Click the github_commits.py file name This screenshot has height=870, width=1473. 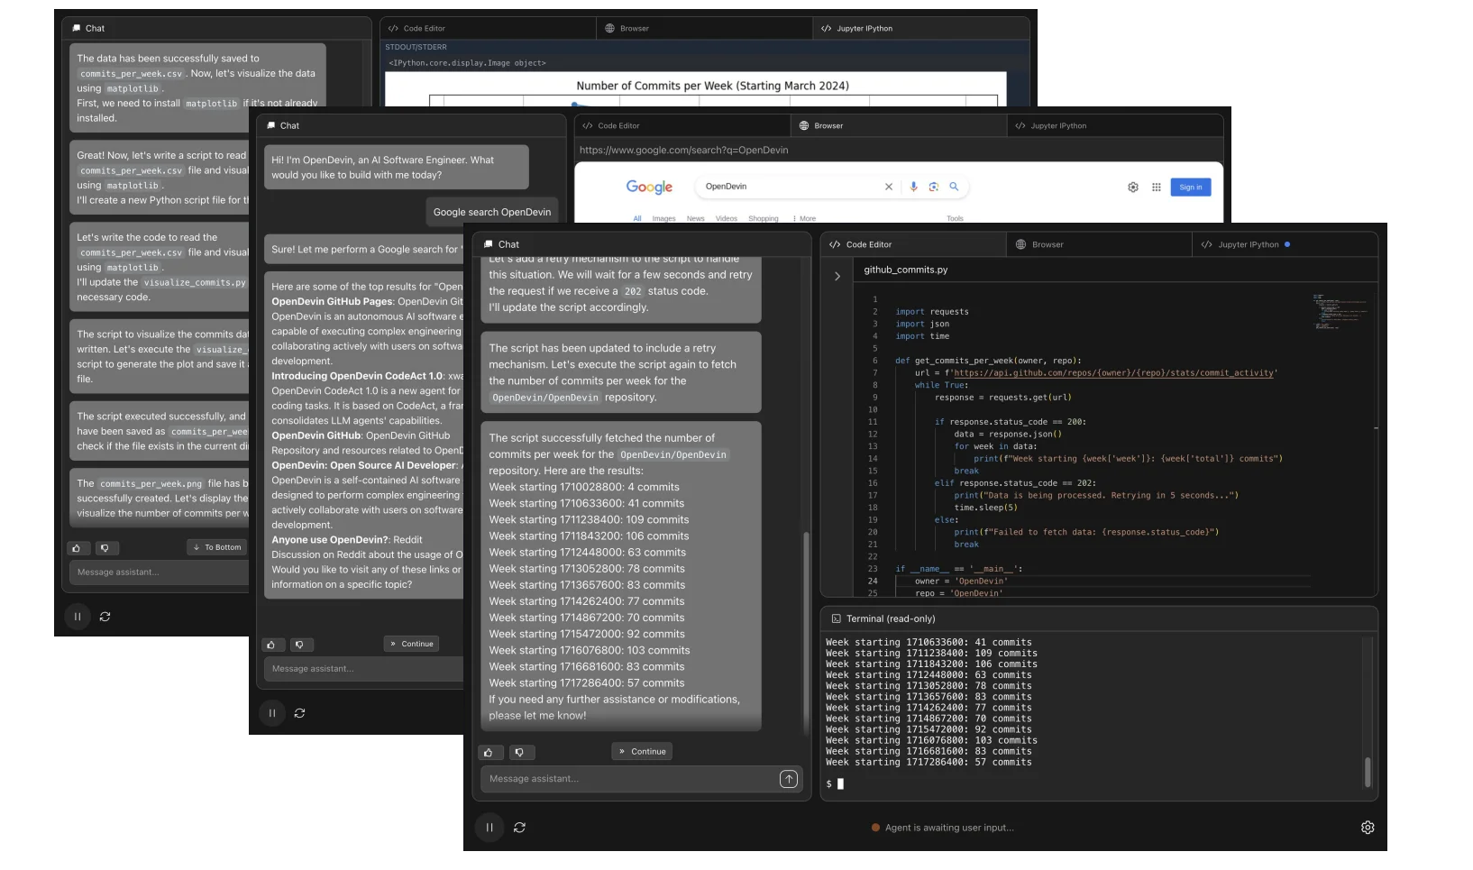click(x=906, y=270)
